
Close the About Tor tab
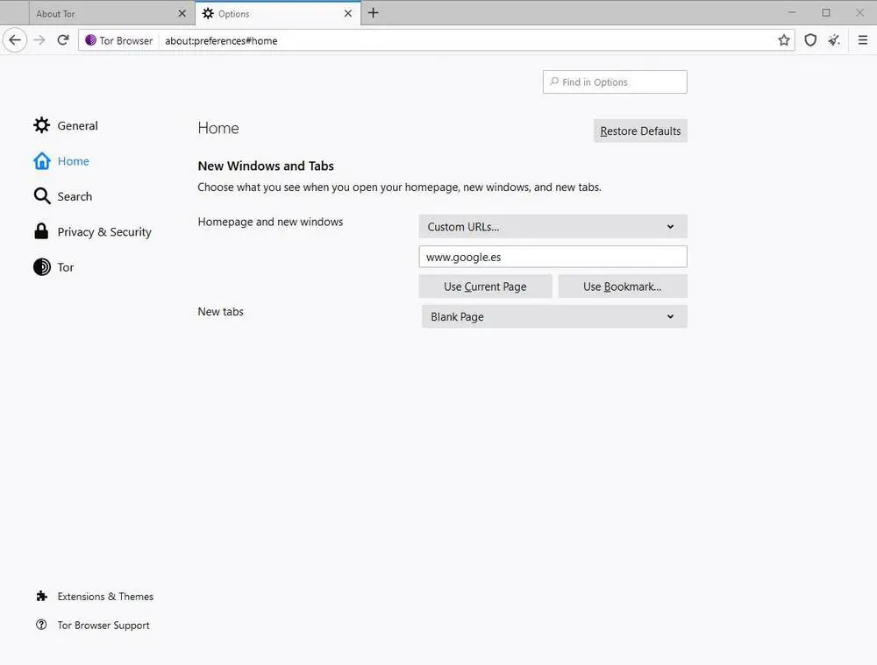point(182,13)
